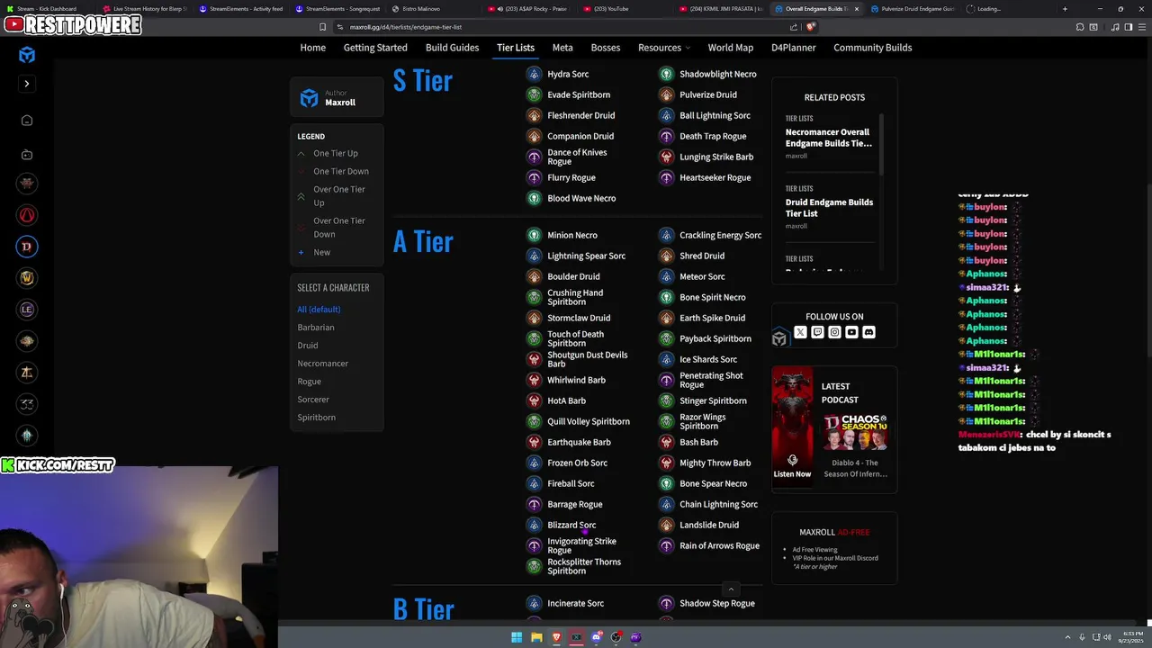
Task: Open OBS Studio from the taskbar
Action: (x=616, y=637)
